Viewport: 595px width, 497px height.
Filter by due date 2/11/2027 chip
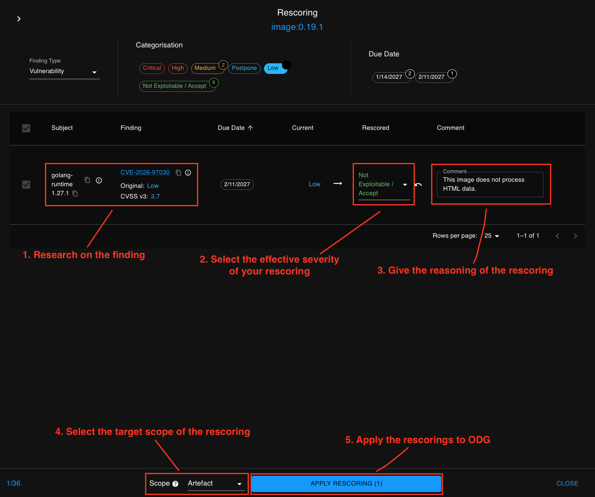(x=434, y=77)
